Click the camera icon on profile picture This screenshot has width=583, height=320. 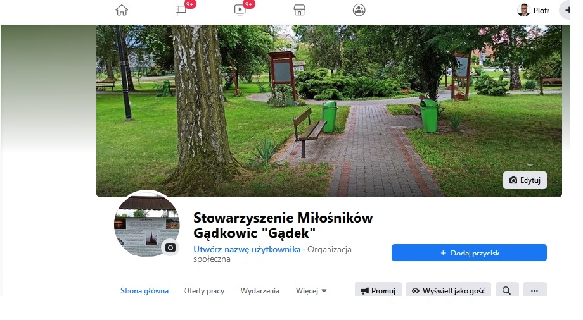pyautogui.click(x=170, y=247)
